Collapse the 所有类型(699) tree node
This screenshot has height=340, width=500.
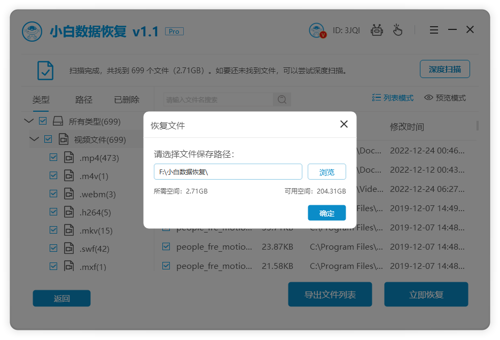coord(29,121)
